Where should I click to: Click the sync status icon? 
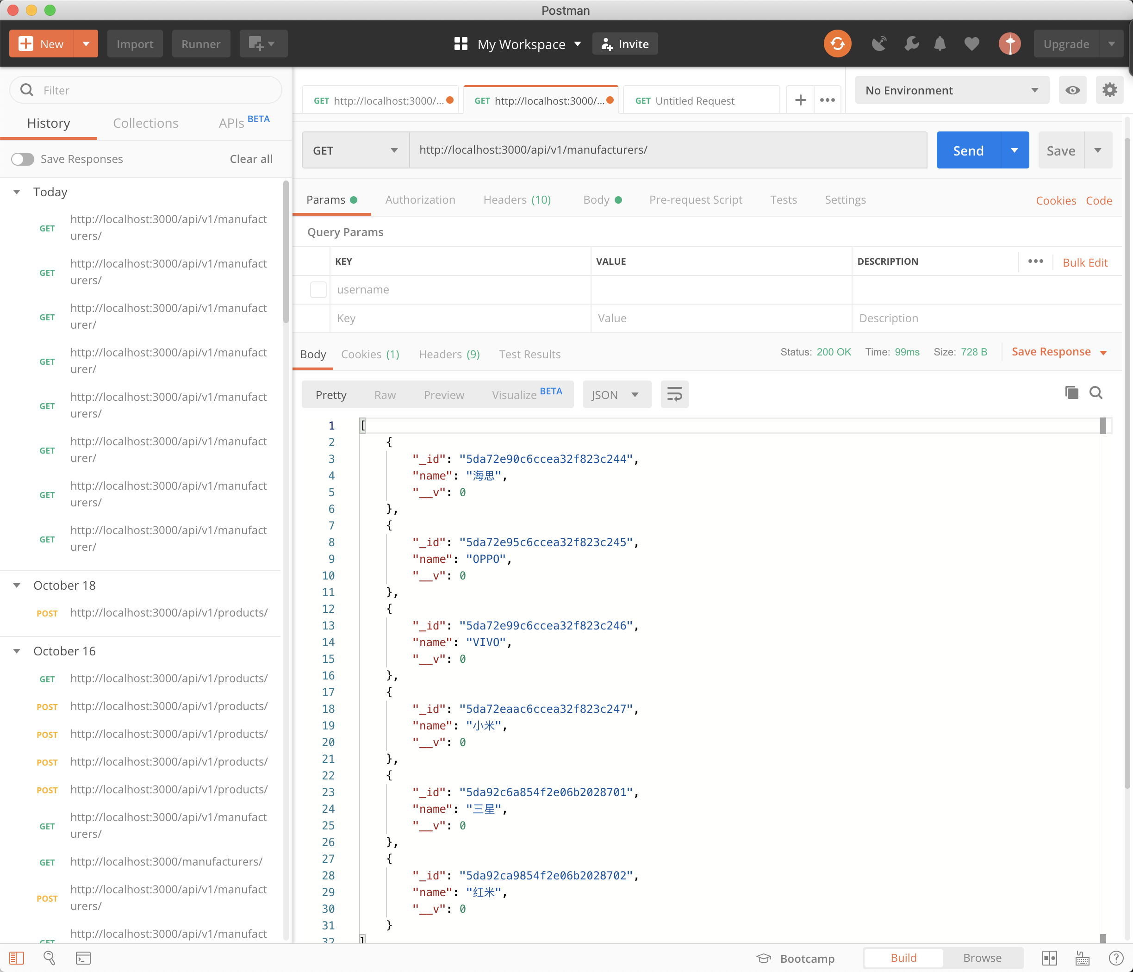837,44
